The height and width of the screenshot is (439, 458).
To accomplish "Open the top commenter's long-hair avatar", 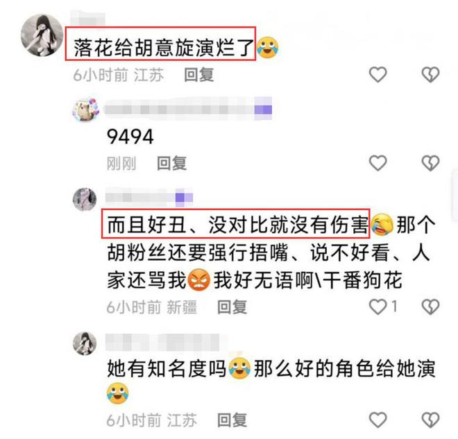I will tap(42, 35).
